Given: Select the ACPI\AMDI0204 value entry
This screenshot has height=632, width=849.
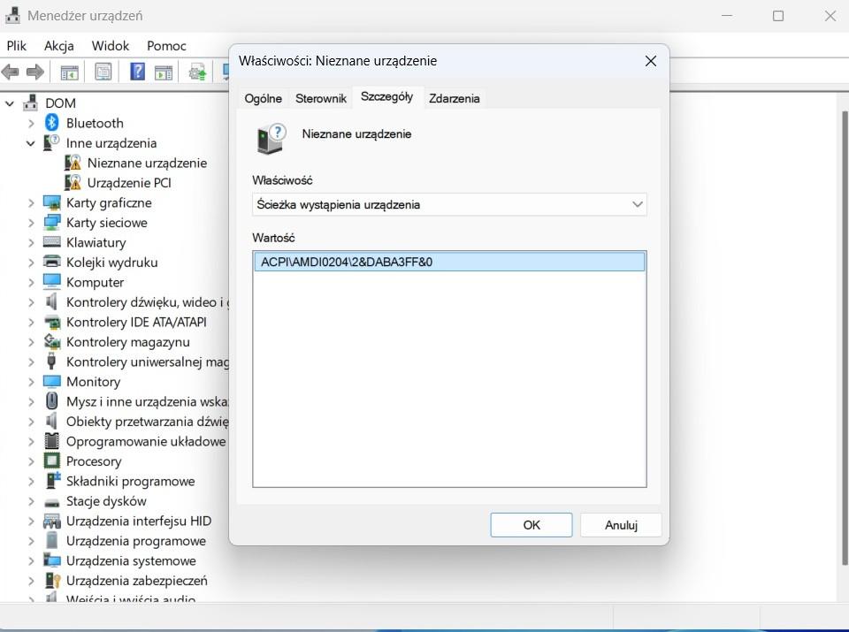Looking at the screenshot, I should tap(346, 262).
